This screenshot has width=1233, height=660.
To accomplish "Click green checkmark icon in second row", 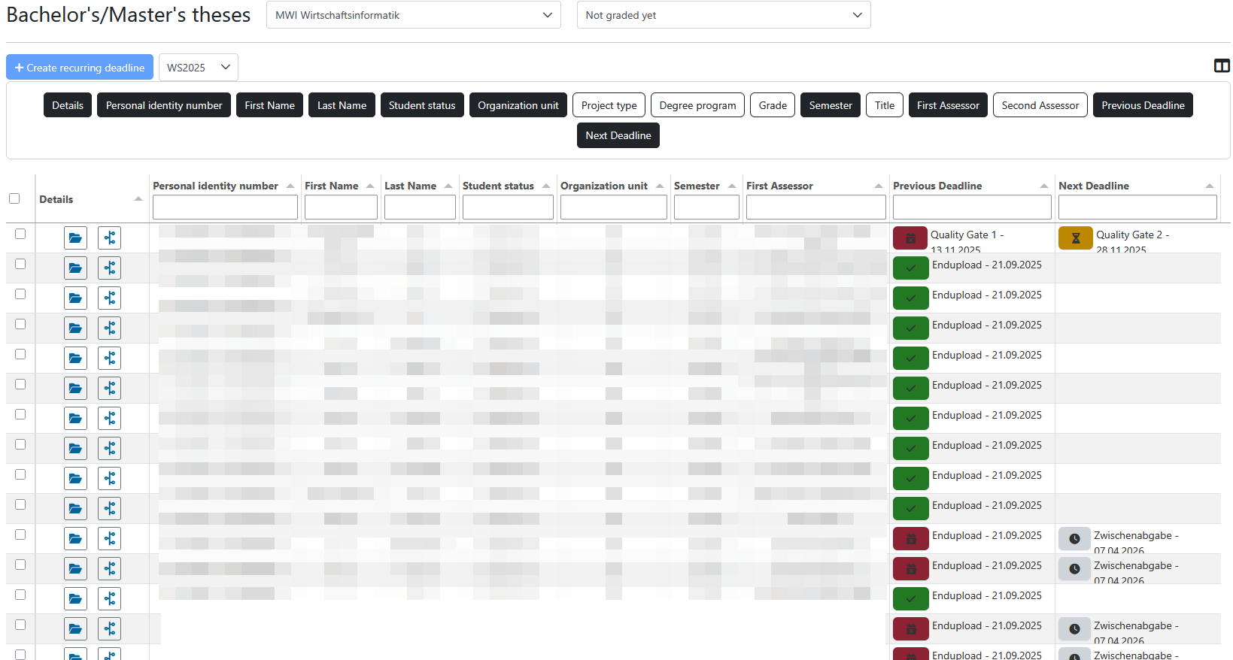I will click(910, 268).
